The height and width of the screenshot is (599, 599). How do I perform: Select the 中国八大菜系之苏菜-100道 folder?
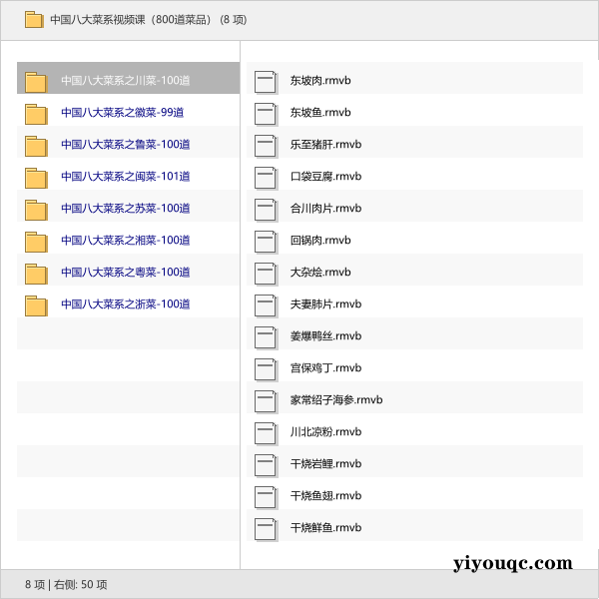[125, 209]
